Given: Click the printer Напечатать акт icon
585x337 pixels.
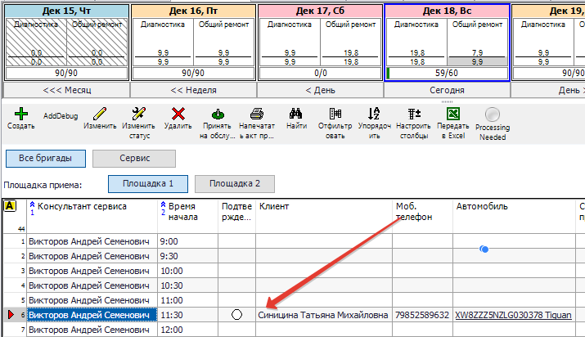Looking at the screenshot, I should 256,114.
